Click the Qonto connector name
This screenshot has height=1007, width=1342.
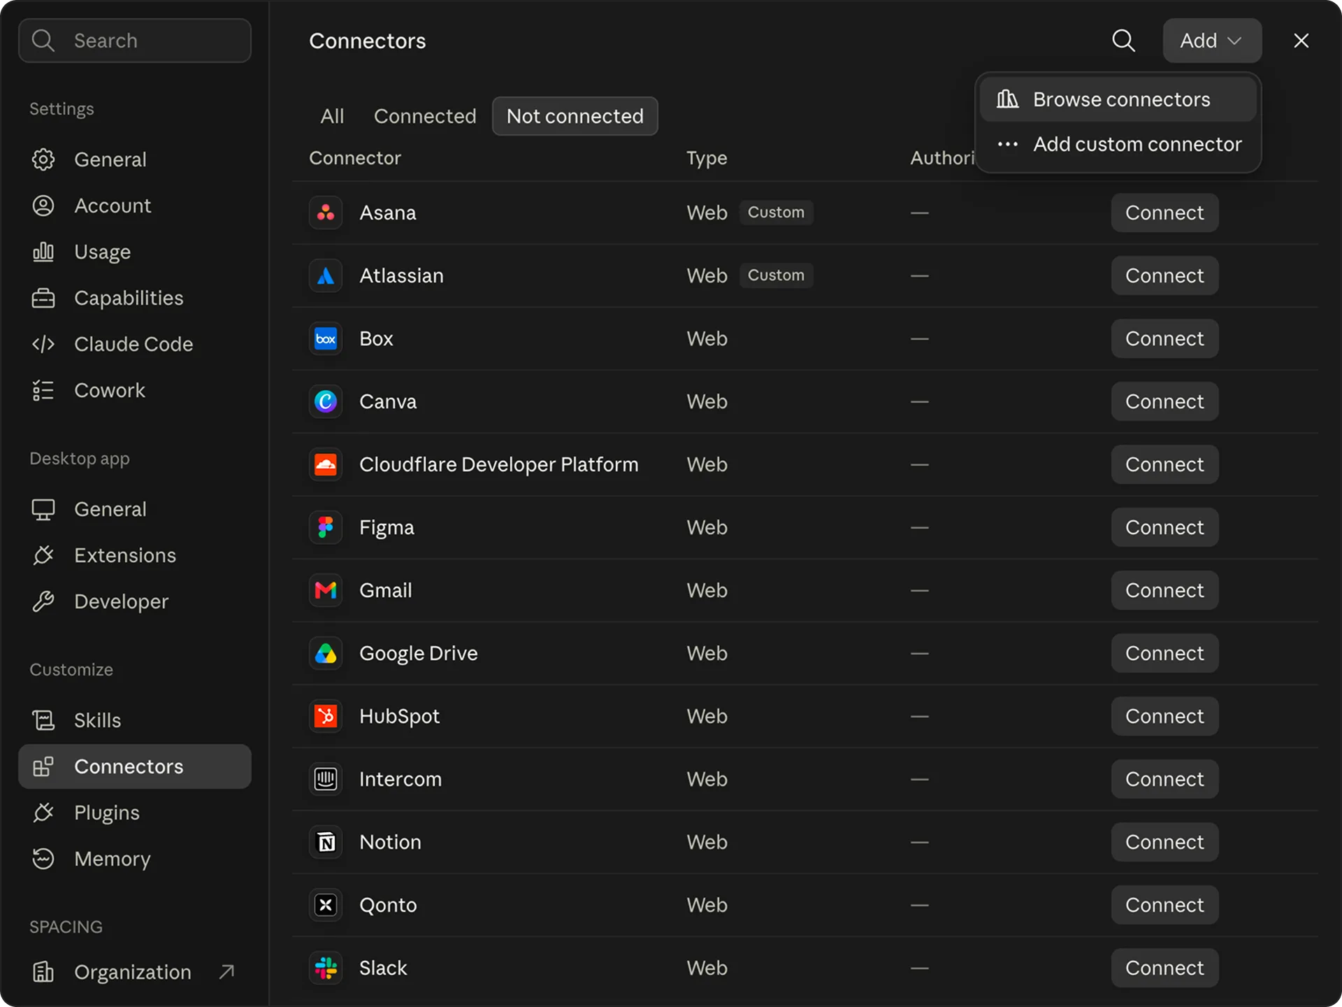[388, 905]
